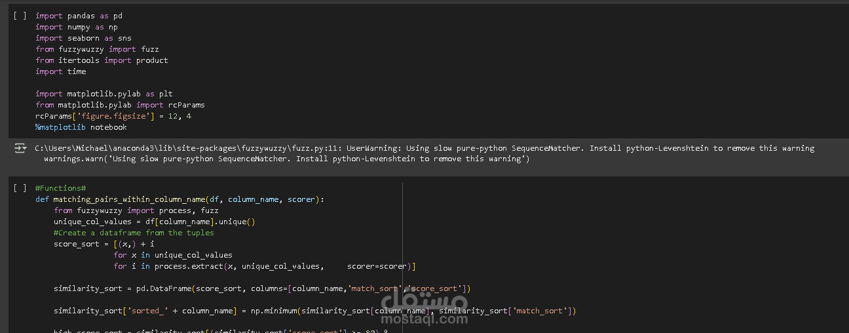
Task: Click the line 'import pandas as pd'
Action: (x=79, y=16)
